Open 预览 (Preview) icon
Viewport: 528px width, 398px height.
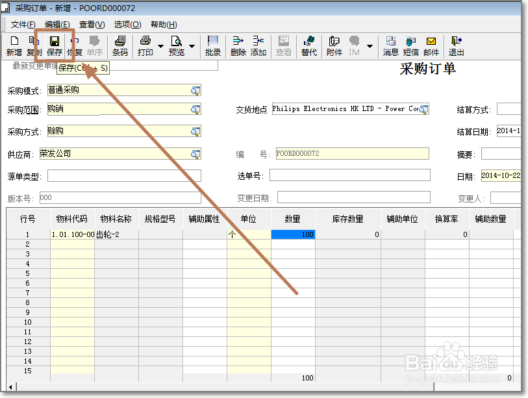coord(177,46)
